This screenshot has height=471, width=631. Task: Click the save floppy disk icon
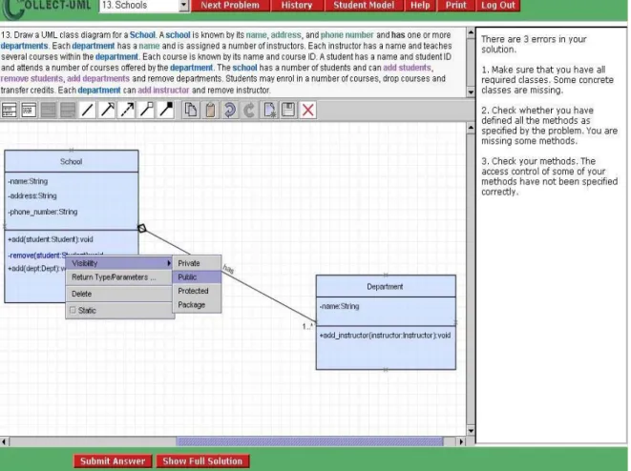coord(288,110)
